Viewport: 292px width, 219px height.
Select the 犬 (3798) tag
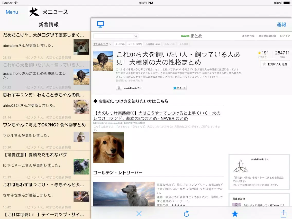[120, 44]
